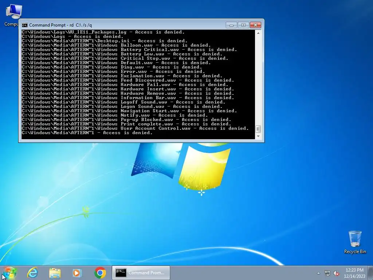The height and width of the screenshot is (280, 373).
Task: Click the Windows Error.wav line
Action: pos(113,71)
